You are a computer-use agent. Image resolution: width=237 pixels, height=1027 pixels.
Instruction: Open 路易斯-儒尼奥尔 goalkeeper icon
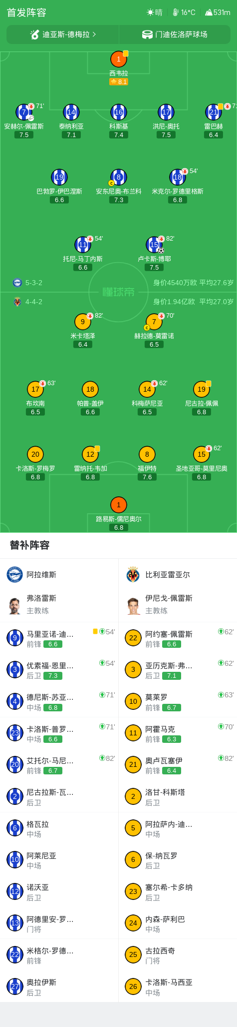click(118, 505)
